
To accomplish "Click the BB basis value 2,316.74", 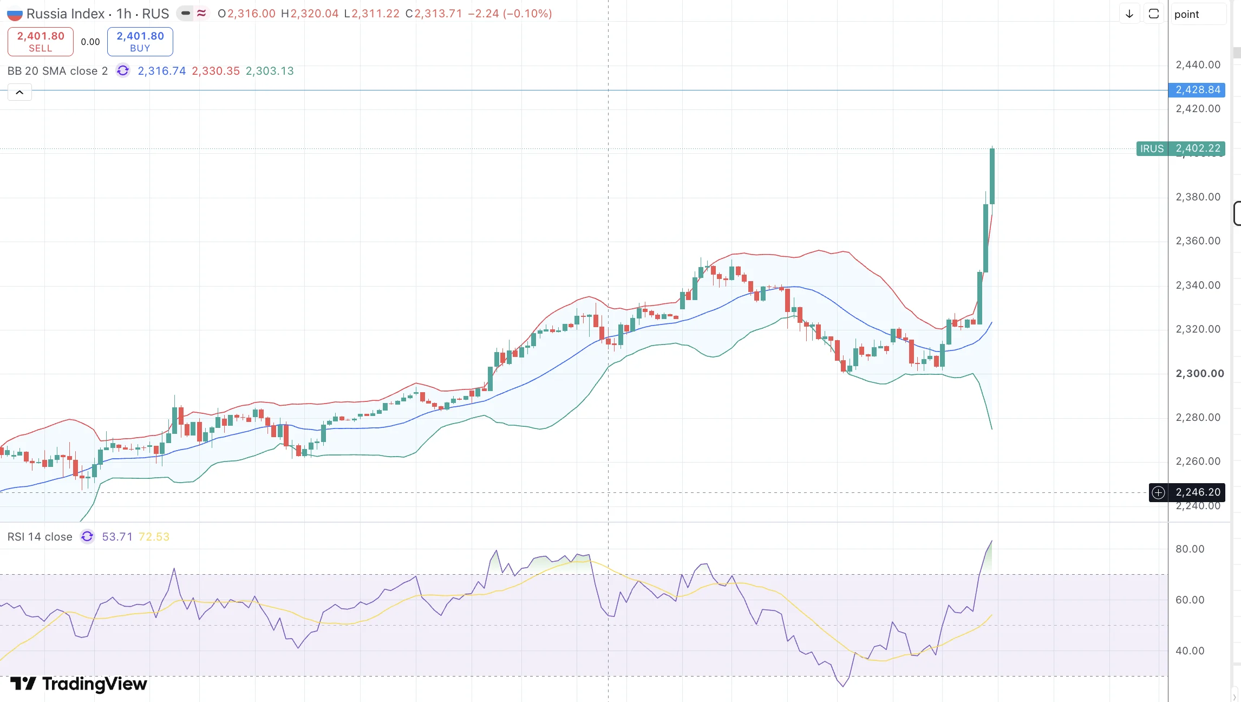I will (161, 71).
